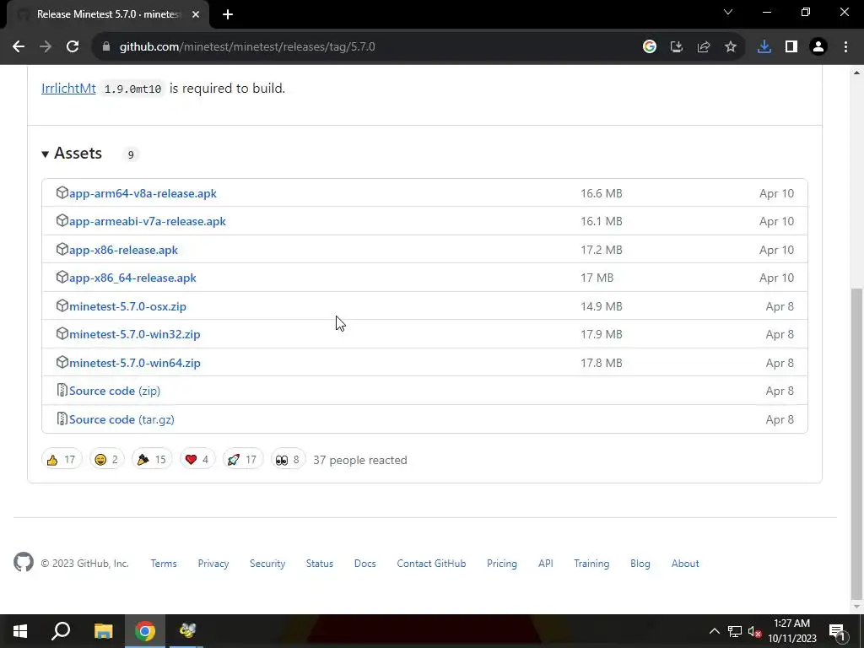Open the Pricing footer link
The height and width of the screenshot is (648, 864).
pos(502,564)
